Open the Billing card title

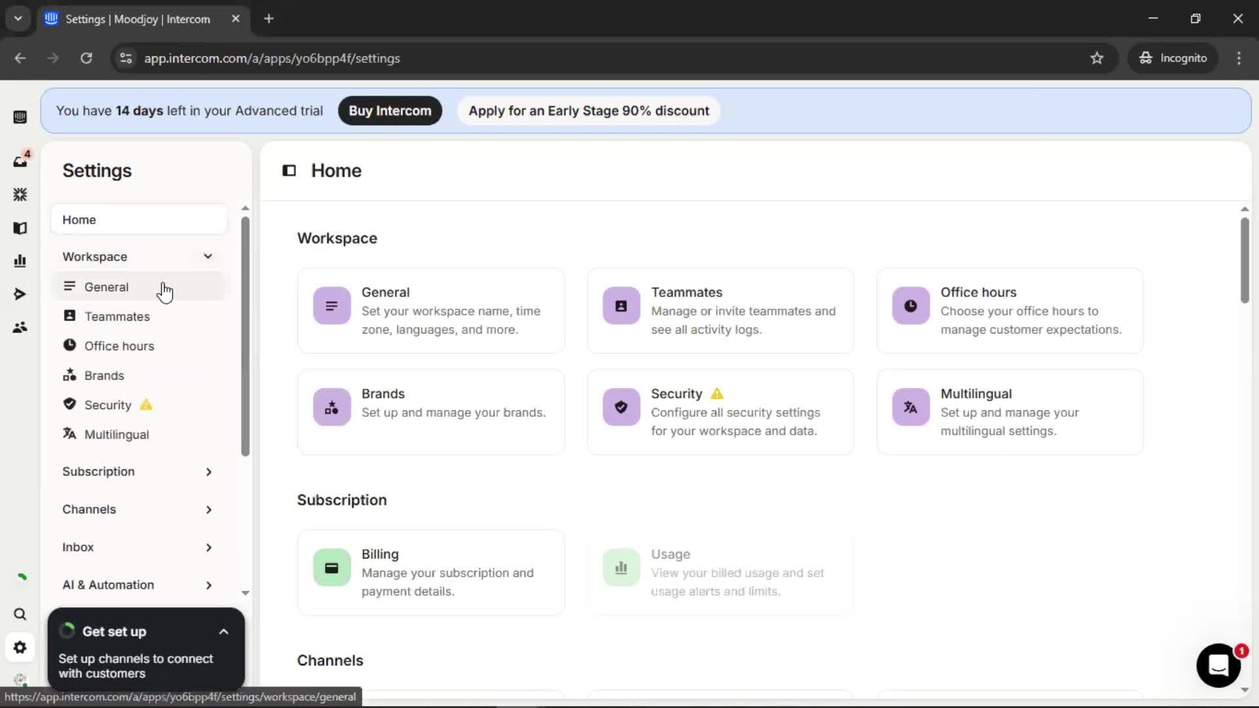380,554
